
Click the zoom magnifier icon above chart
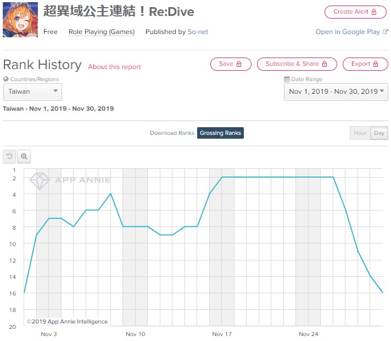24,156
